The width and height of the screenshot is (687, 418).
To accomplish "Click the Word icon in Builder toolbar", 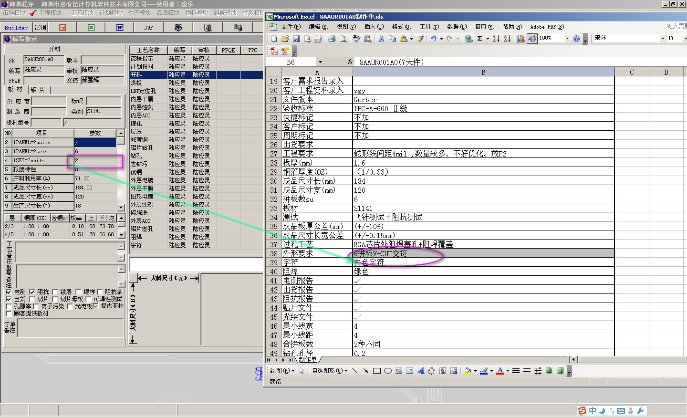I will coord(120,28).
